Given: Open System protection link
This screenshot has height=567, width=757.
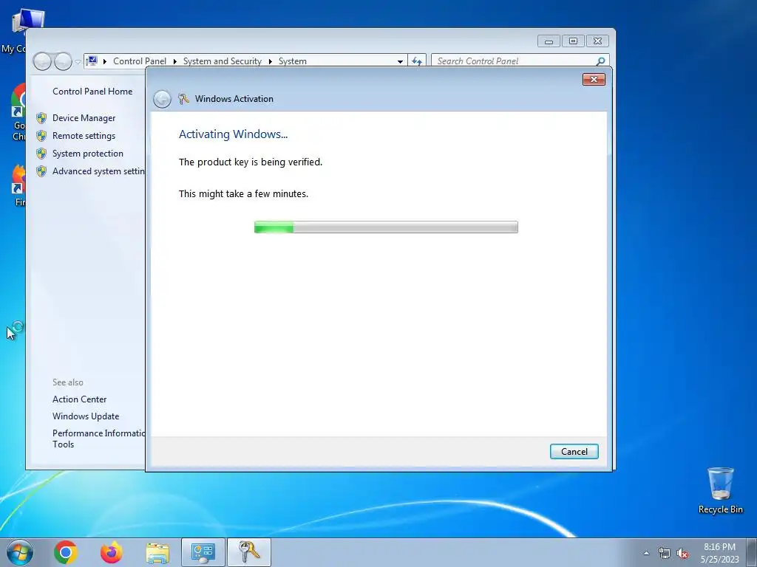Looking at the screenshot, I should [x=88, y=154].
